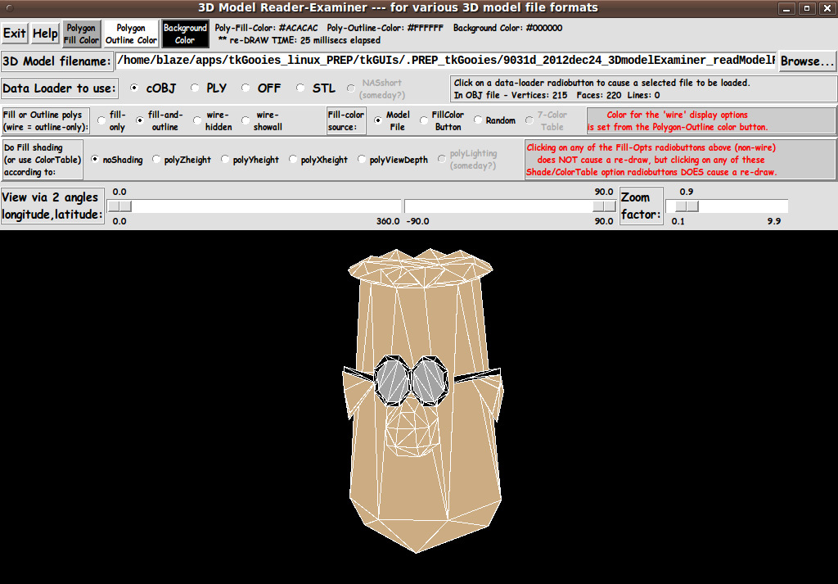
Task: Click the Exit button
Action: tap(15, 34)
